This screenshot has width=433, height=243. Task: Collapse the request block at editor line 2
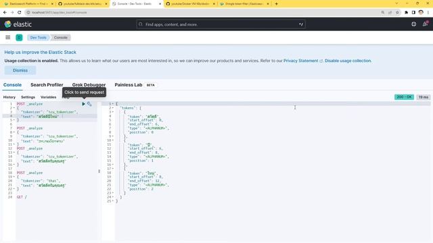click(x=14, y=108)
